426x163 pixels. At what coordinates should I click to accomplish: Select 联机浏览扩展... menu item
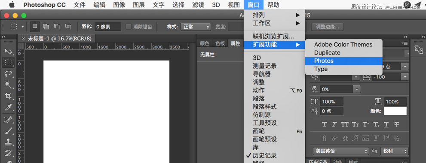click(x=274, y=36)
